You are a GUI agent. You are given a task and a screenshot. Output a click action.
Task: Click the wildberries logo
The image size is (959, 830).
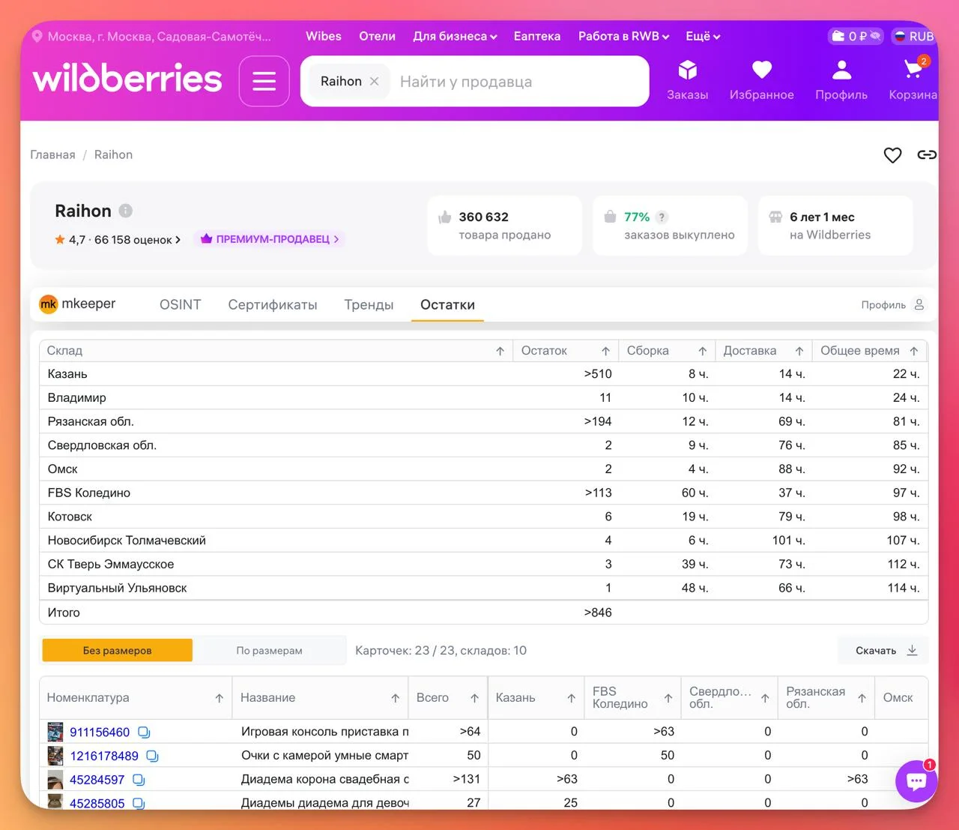[x=127, y=78]
